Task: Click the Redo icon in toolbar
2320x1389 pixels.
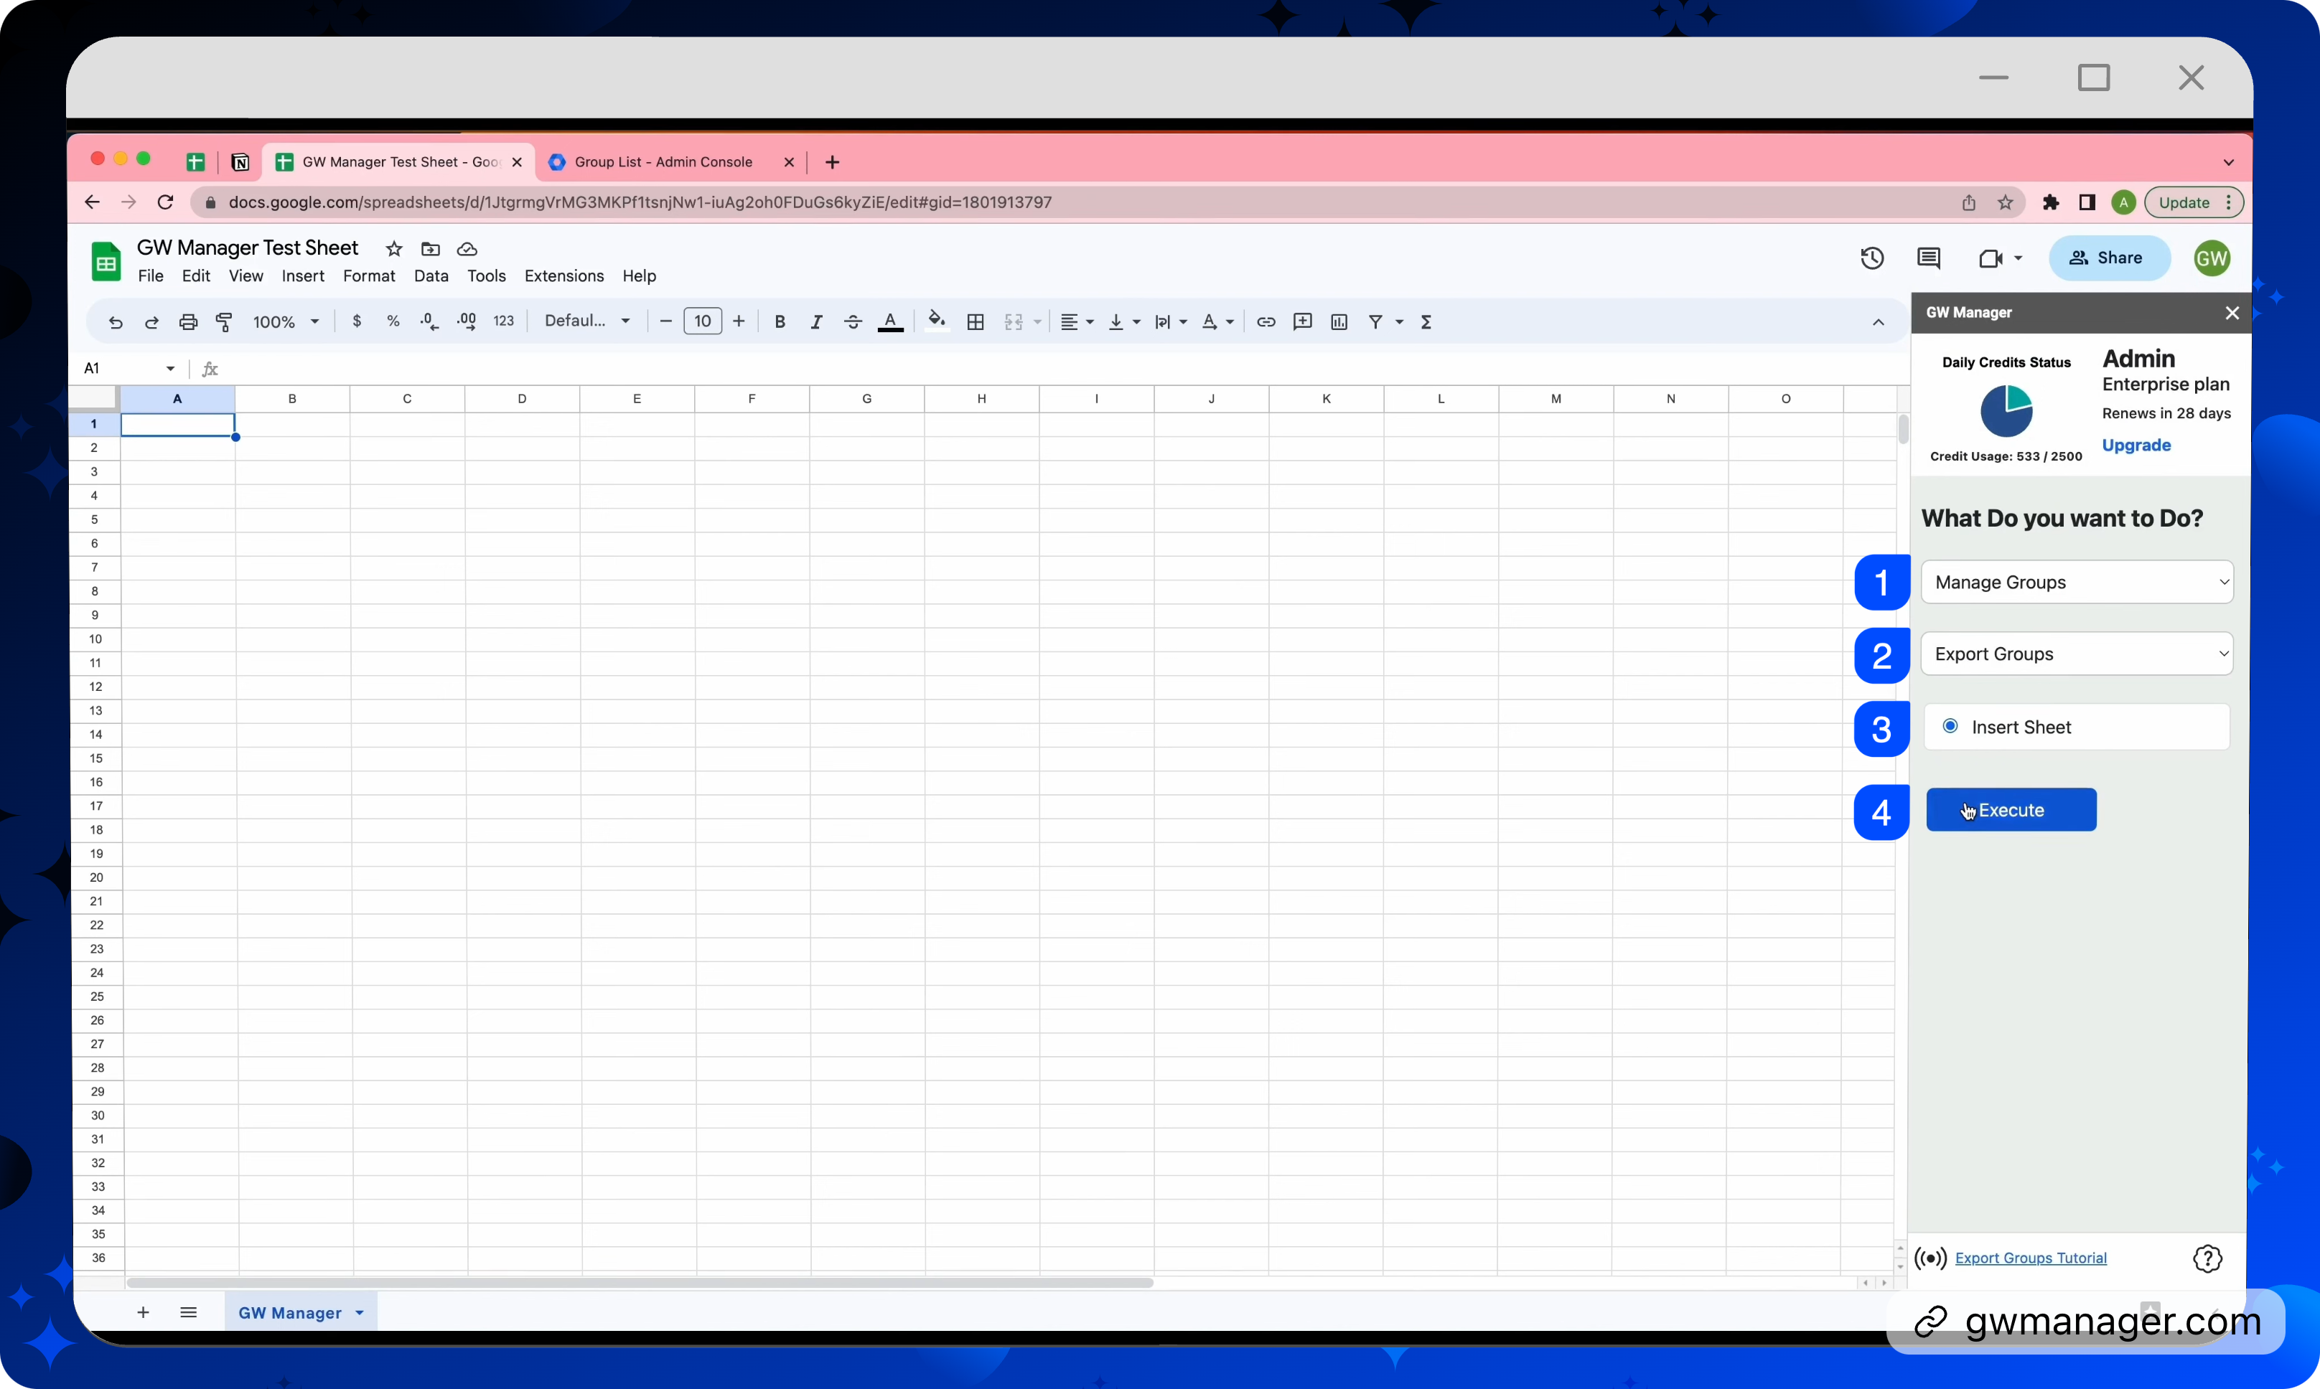Action: pyautogui.click(x=151, y=322)
